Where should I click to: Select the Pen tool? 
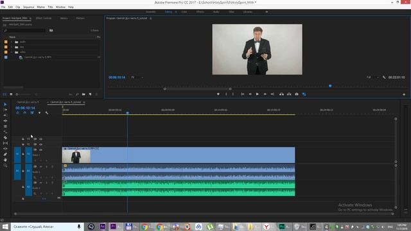pyautogui.click(x=5, y=154)
